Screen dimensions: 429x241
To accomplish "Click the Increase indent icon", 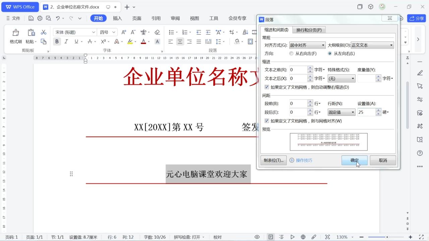I will coord(208,32).
